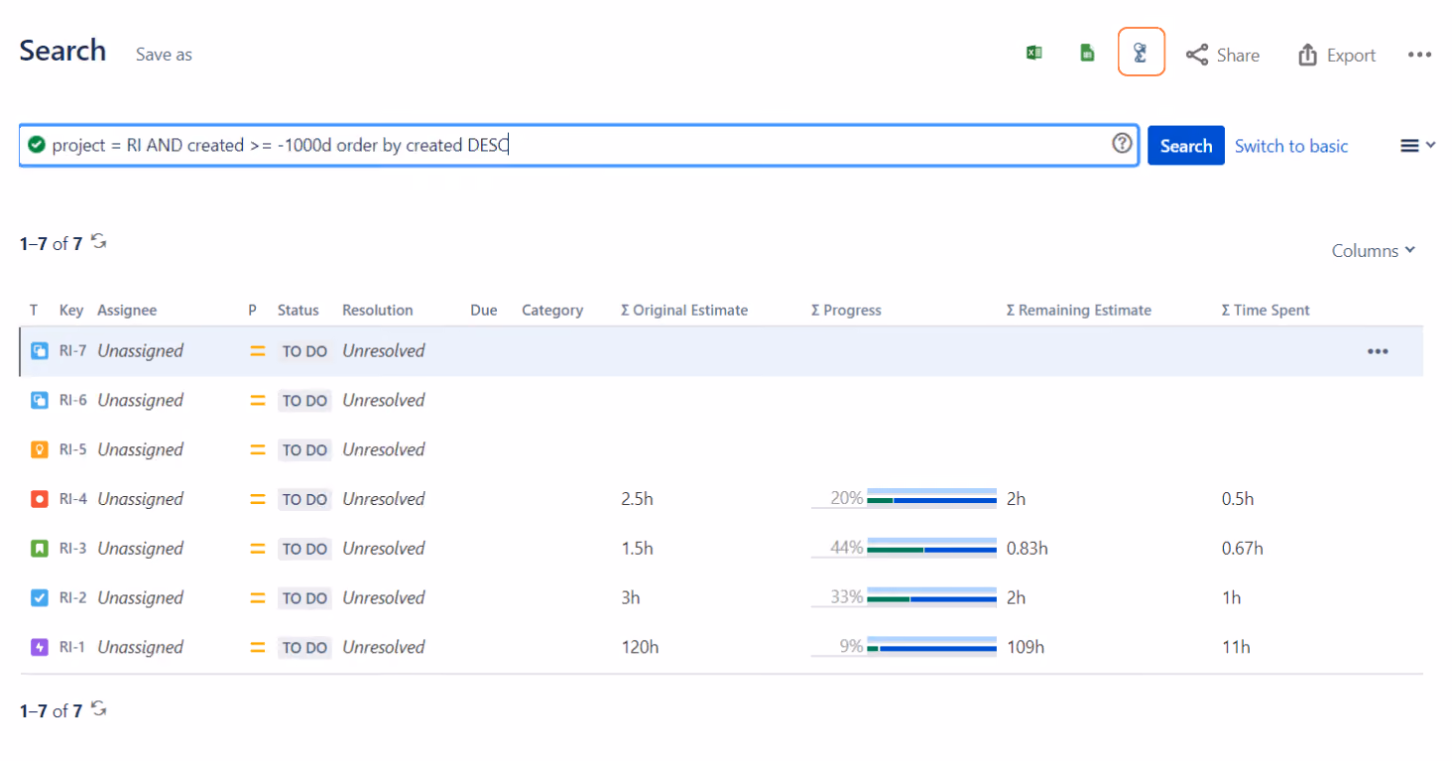Open the Export menu
This screenshot has width=1452, height=761.
coord(1337,55)
